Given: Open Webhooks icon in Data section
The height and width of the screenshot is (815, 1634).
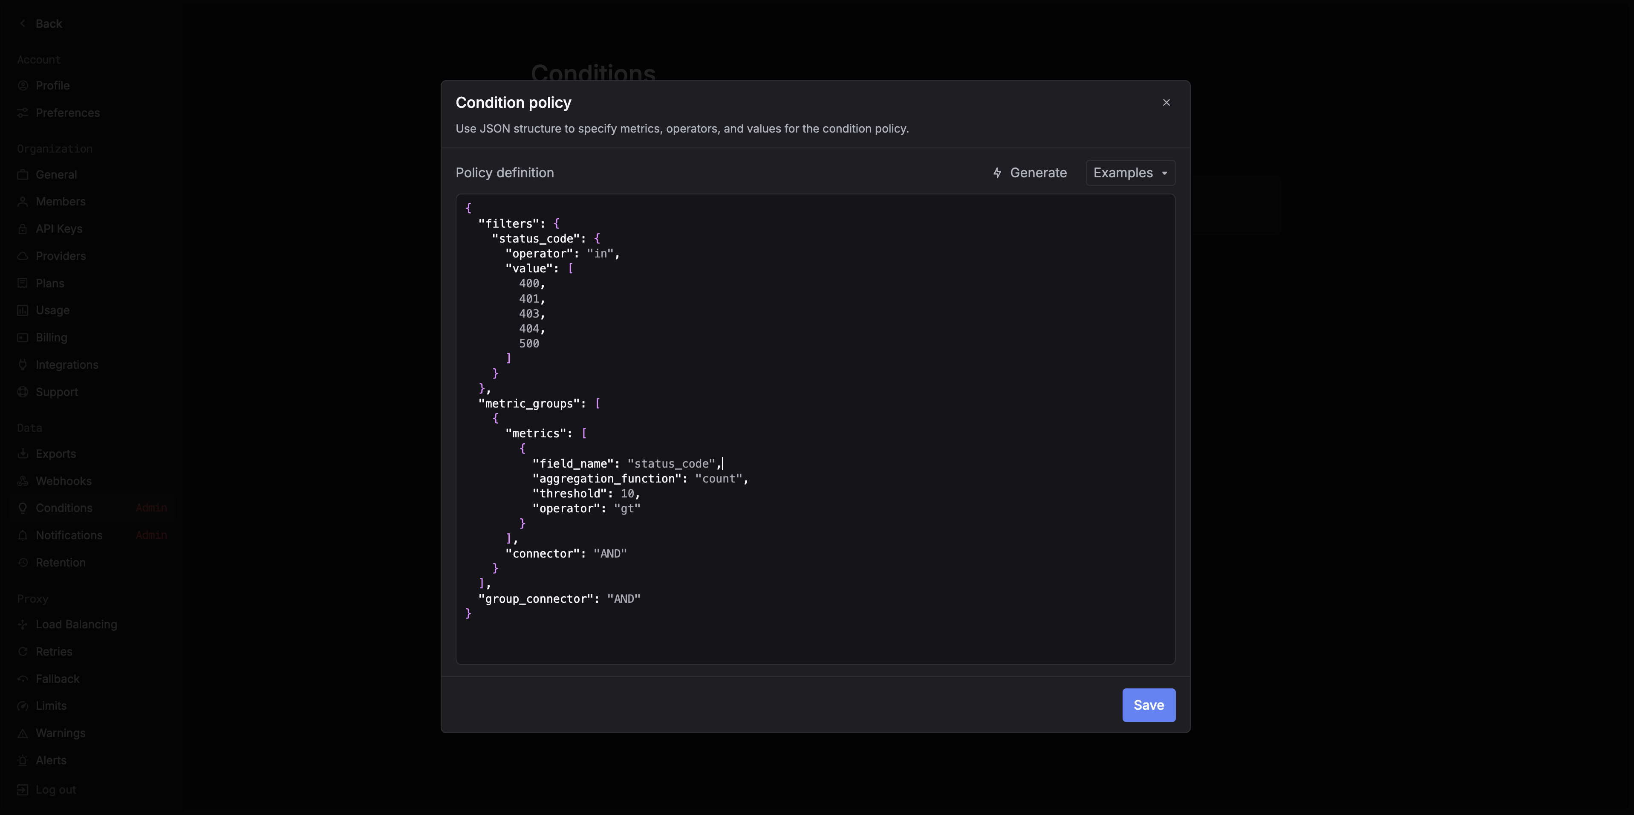Looking at the screenshot, I should click(x=23, y=481).
